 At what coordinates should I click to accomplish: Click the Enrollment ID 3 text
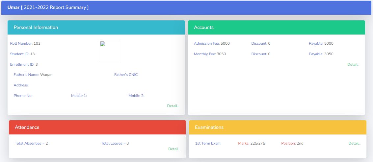[24, 64]
